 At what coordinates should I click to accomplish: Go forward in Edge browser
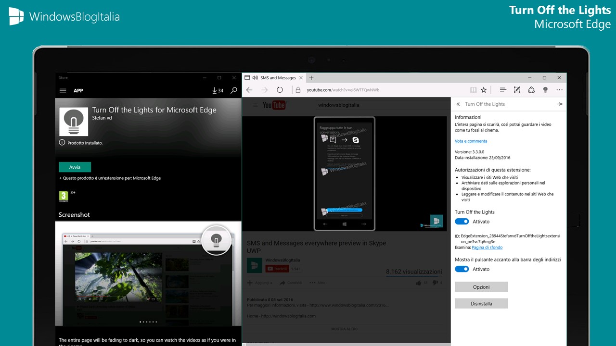264,90
